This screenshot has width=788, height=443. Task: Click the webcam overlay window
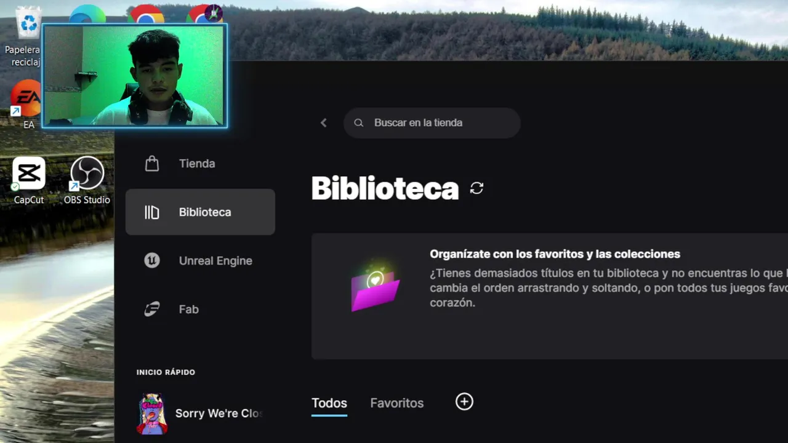point(135,76)
